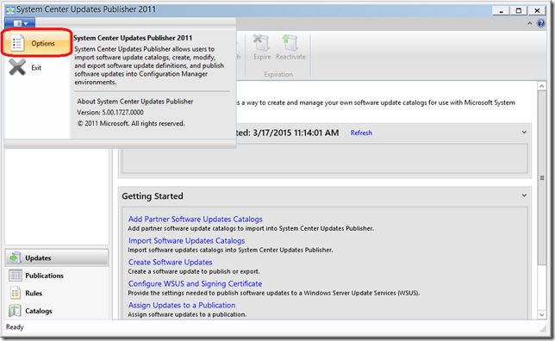Click the vertical scrollbar thumb
The image size is (555, 341).
click(541, 177)
